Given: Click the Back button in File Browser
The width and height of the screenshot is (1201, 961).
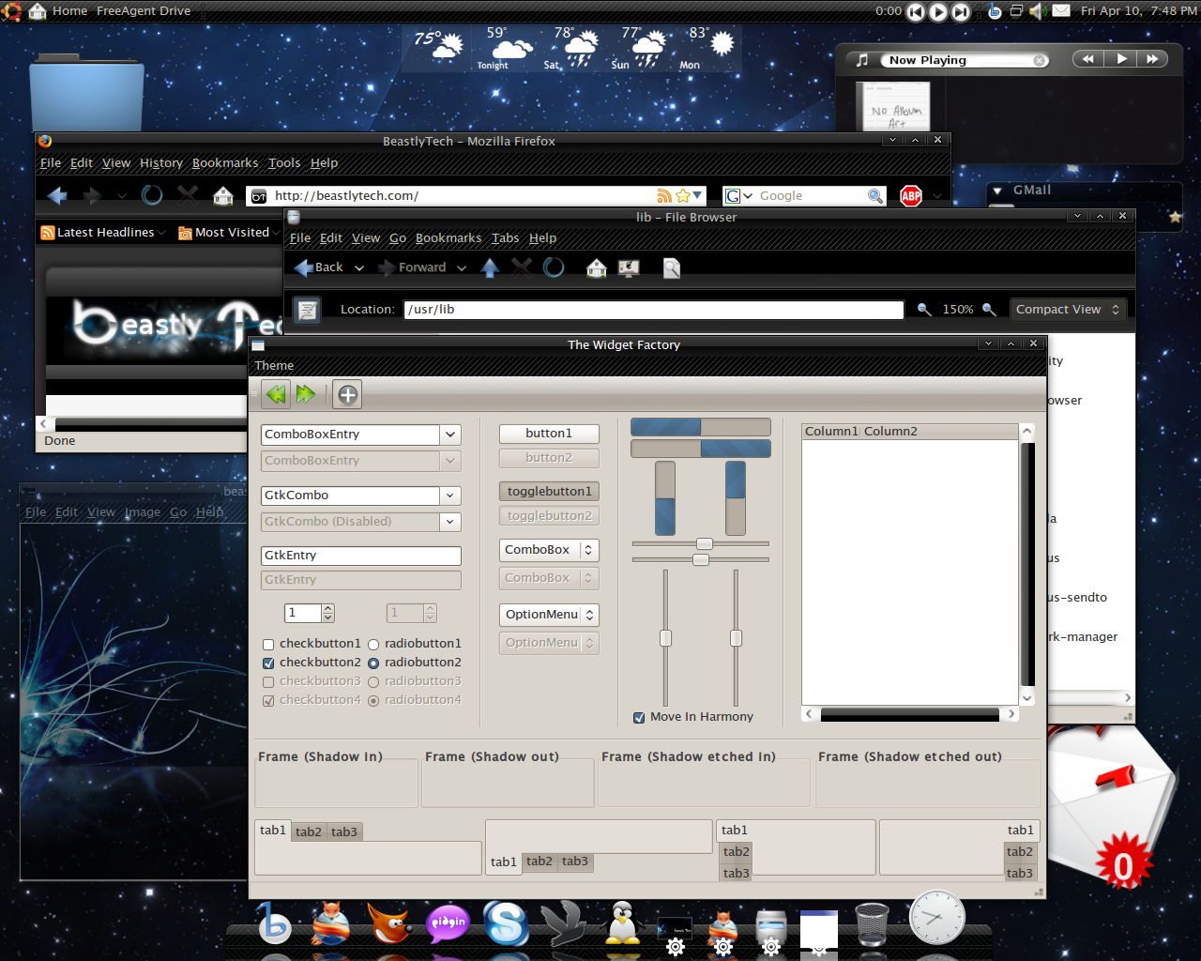Looking at the screenshot, I should click(319, 267).
